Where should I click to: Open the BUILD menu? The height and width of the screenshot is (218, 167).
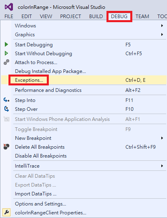pos(96,17)
